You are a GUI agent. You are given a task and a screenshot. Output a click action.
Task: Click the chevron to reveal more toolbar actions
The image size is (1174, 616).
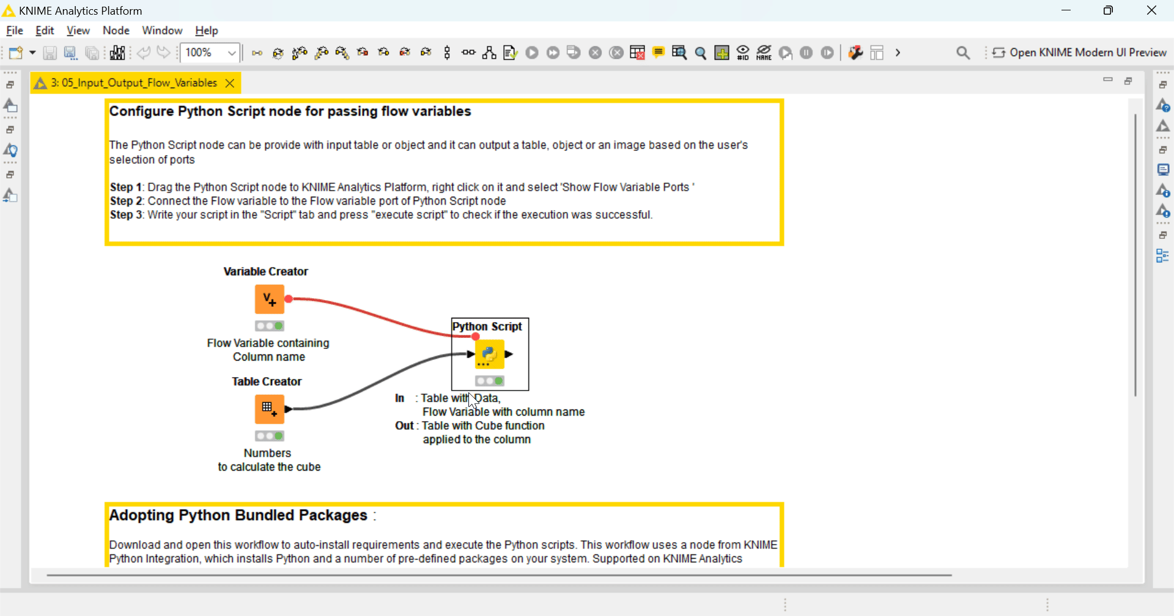(x=898, y=53)
